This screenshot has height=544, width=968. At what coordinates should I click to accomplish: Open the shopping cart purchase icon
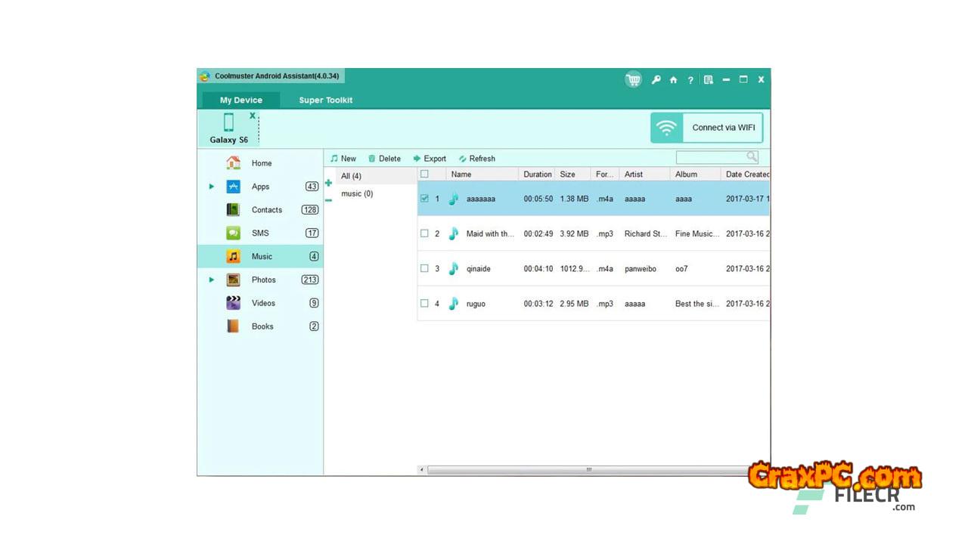tap(633, 79)
